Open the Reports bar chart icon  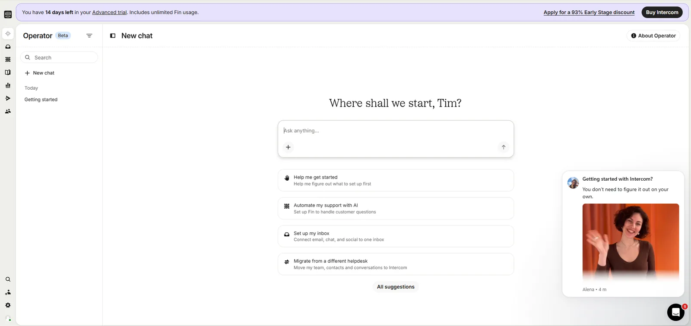pos(8,85)
